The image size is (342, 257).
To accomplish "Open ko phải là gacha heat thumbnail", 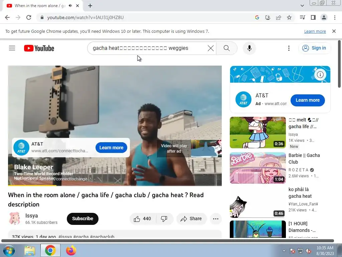I will (258, 202).
